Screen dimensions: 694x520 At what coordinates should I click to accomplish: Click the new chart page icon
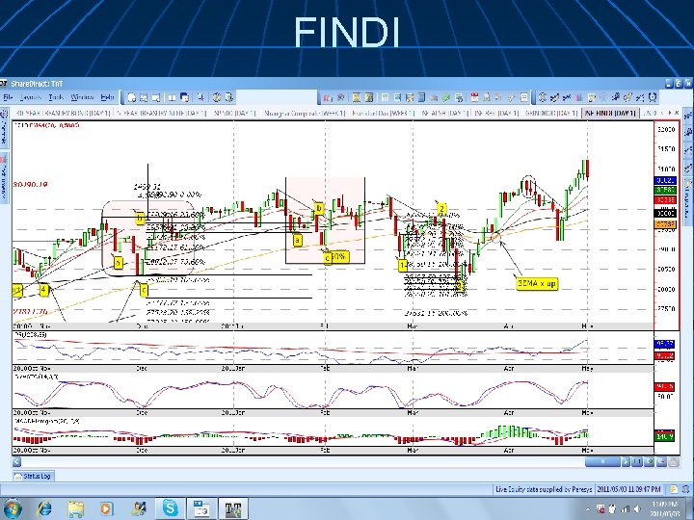click(x=132, y=97)
